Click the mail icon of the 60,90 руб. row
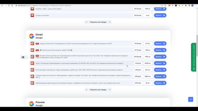Viewport: 198px width, 111px height. point(32,57)
